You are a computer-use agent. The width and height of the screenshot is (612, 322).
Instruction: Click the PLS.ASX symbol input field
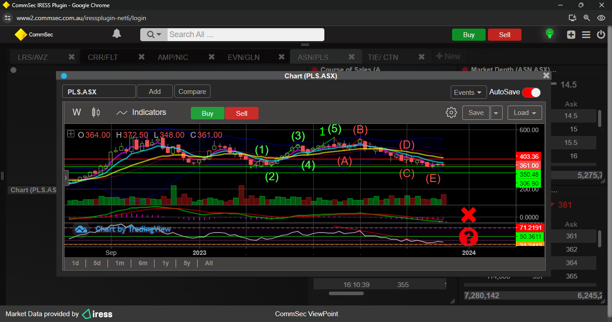click(x=99, y=92)
